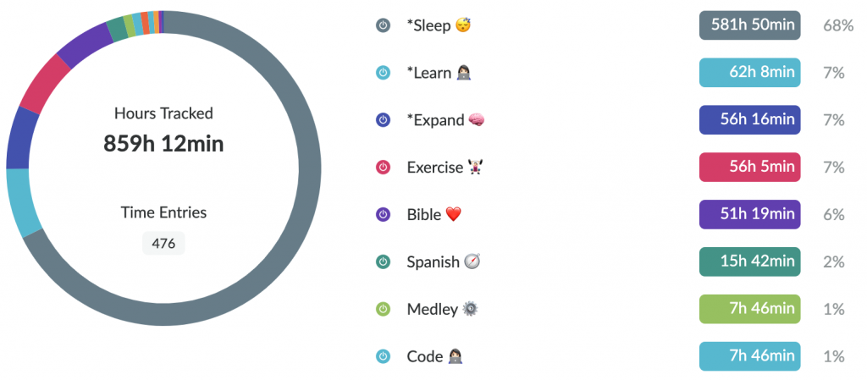
Task: Click the 56h 5min Exercise badge
Action: point(750,168)
